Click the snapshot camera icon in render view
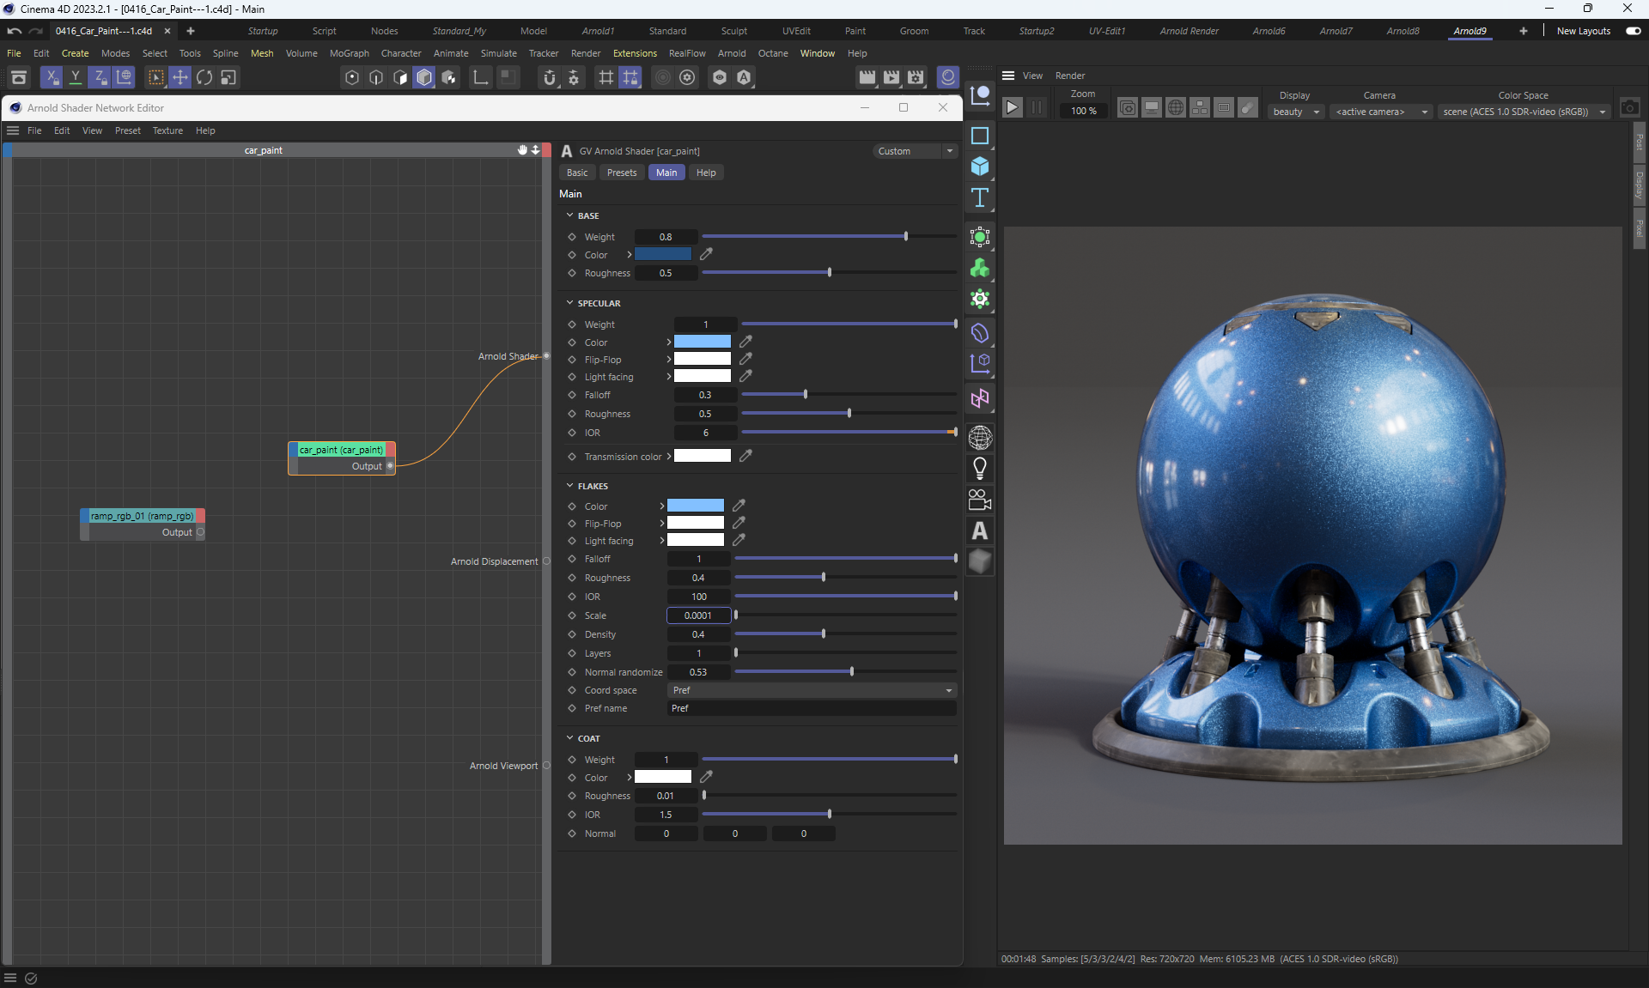Screen dimensions: 1649x988 tap(1629, 108)
